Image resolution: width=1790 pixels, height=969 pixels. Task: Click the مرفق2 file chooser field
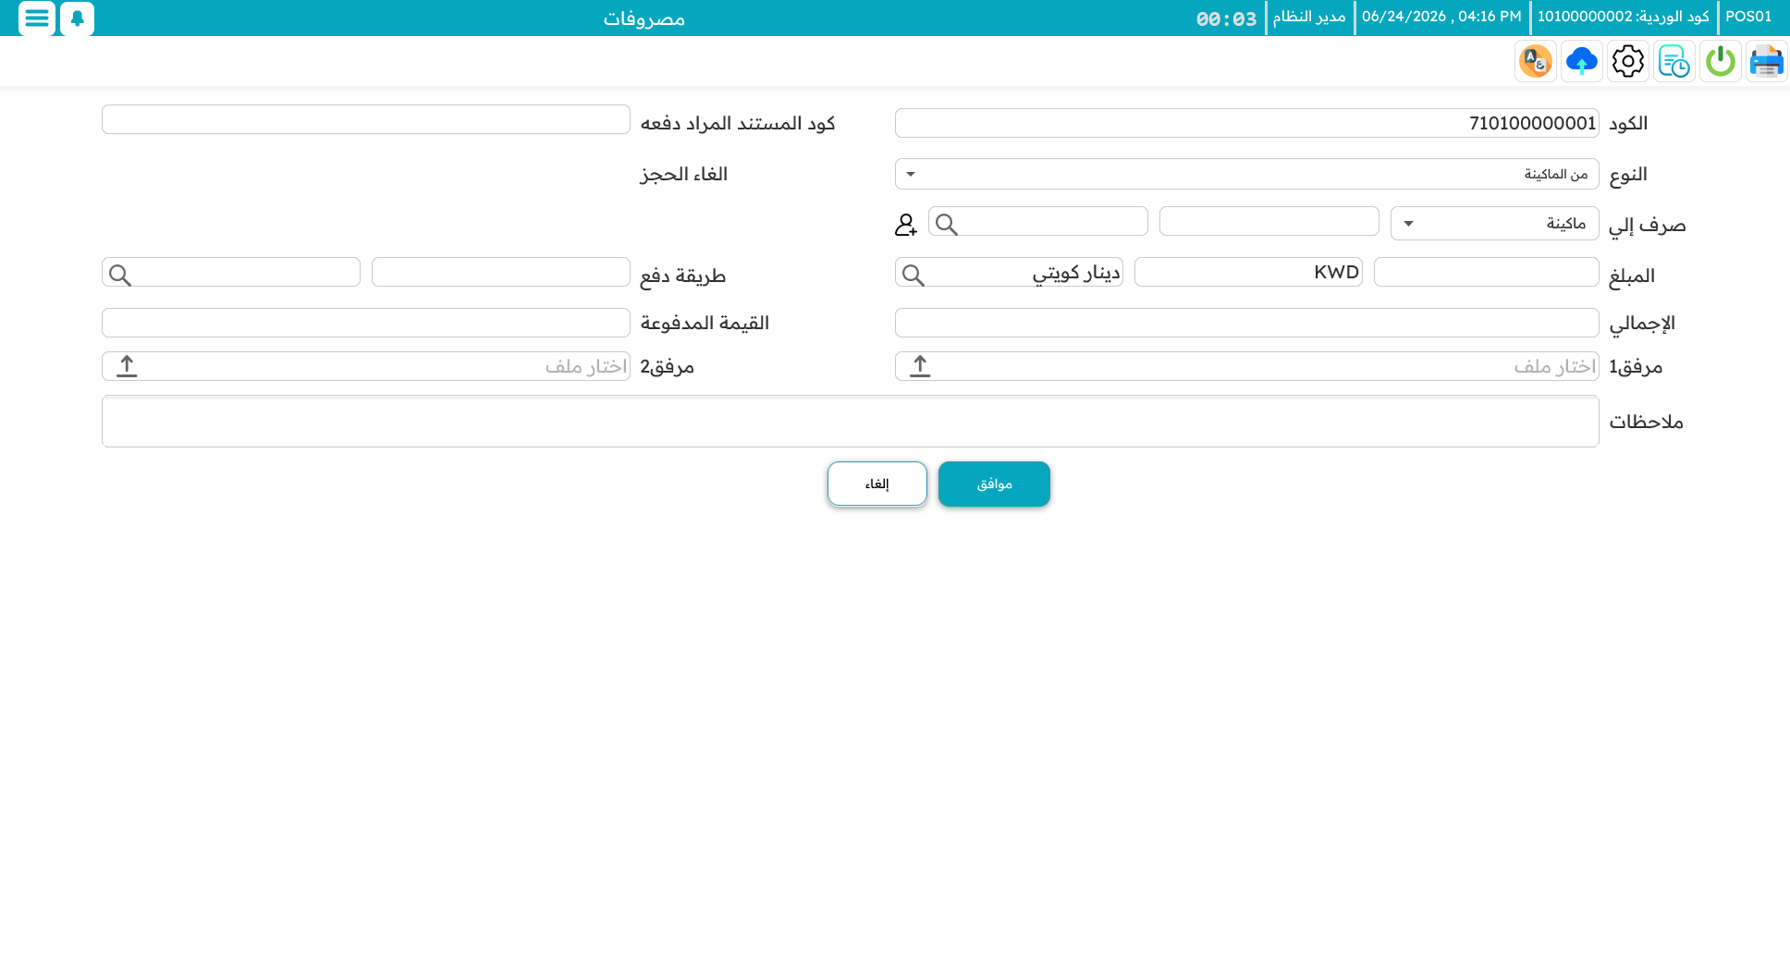(365, 366)
